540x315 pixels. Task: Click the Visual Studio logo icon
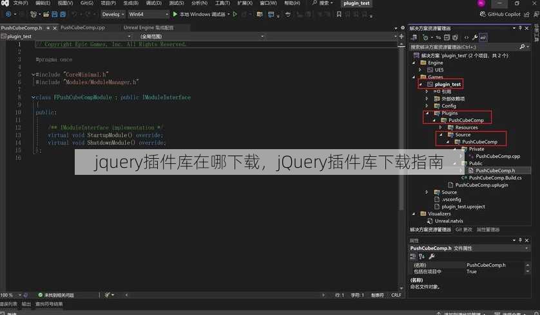point(5,3)
